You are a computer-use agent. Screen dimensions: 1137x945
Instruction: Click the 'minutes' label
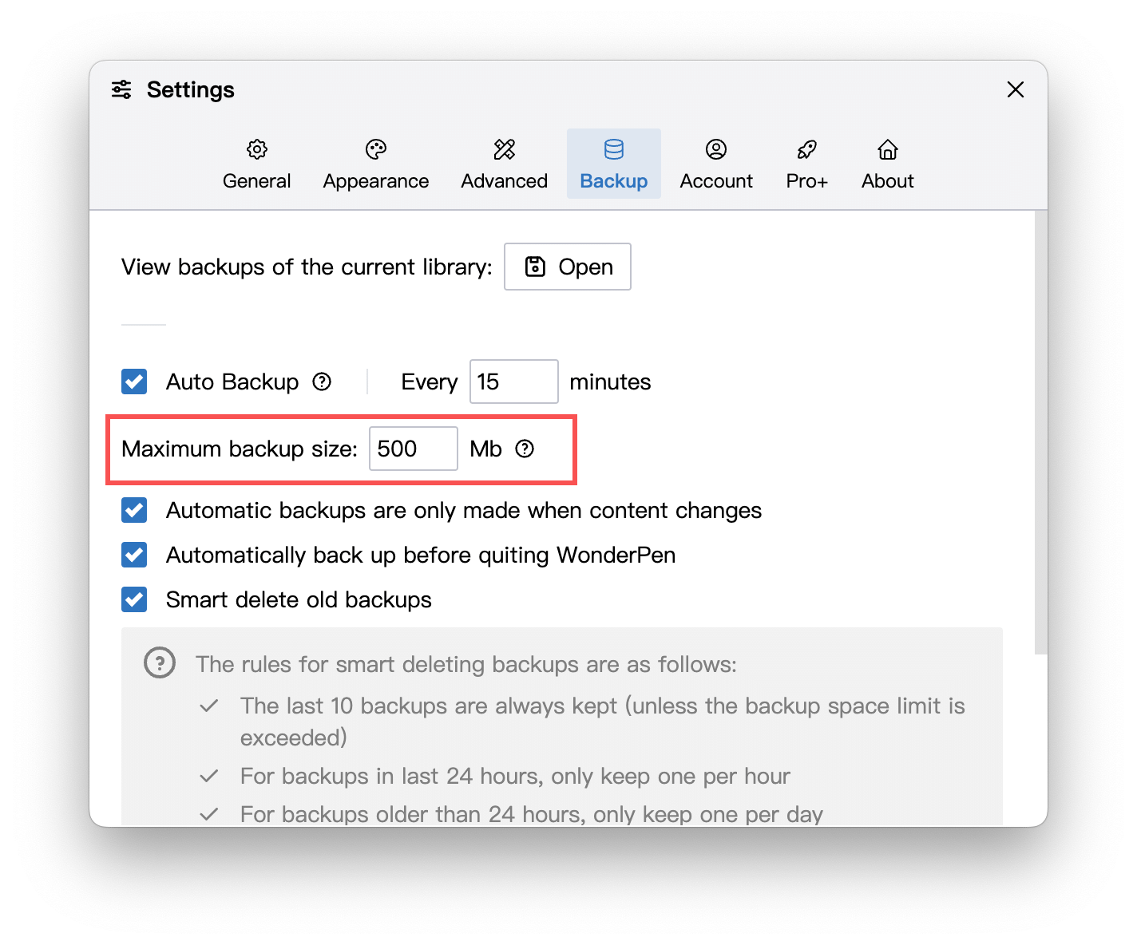[x=610, y=382]
